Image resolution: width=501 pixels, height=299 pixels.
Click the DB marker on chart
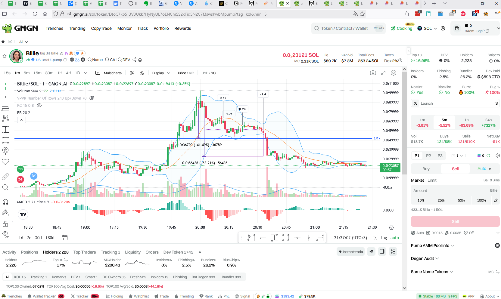(x=20, y=169)
